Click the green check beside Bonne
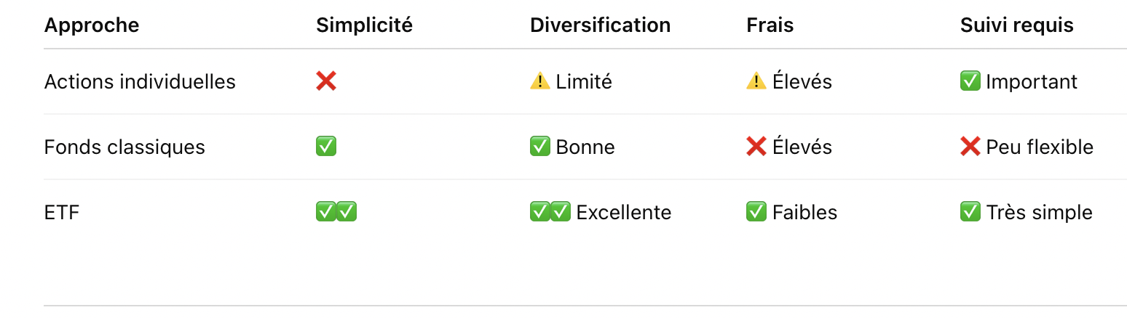The width and height of the screenshot is (1127, 318). coord(540,147)
